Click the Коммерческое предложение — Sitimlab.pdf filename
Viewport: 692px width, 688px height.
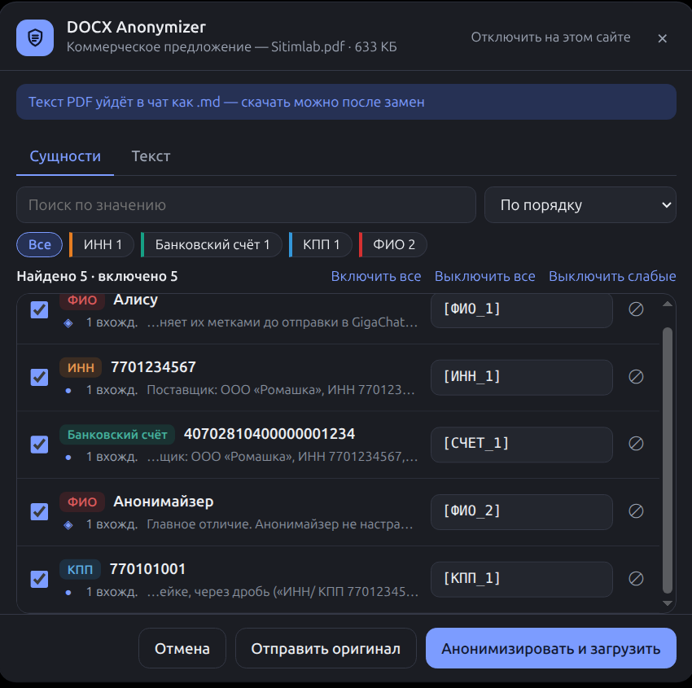[231, 46]
